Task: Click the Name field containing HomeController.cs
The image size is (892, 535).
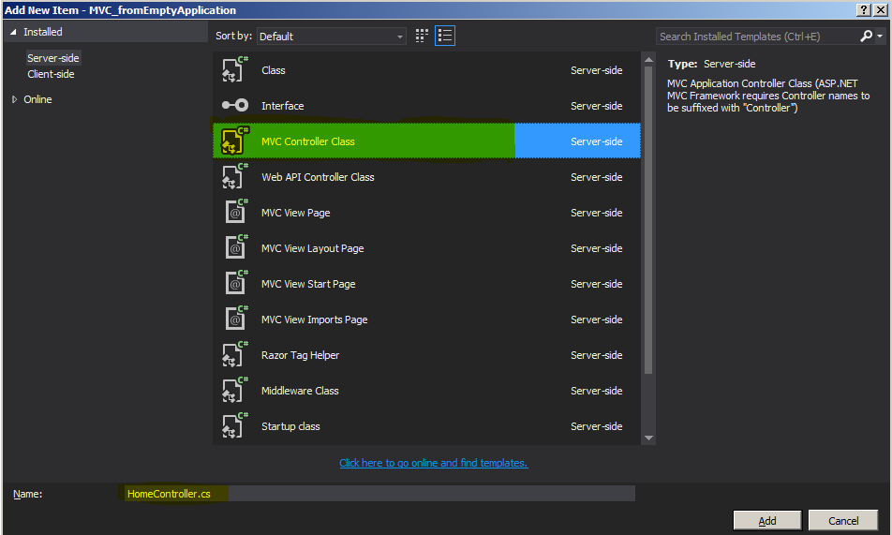Action: (x=377, y=494)
